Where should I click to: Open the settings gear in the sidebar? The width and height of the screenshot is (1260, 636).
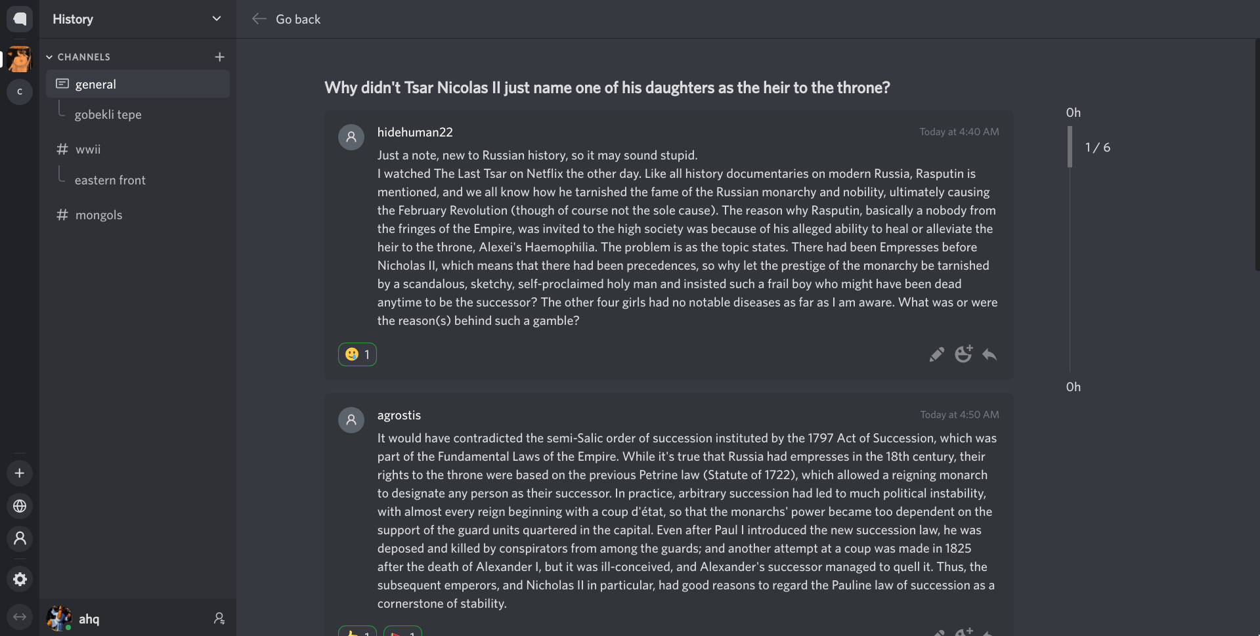(20, 579)
